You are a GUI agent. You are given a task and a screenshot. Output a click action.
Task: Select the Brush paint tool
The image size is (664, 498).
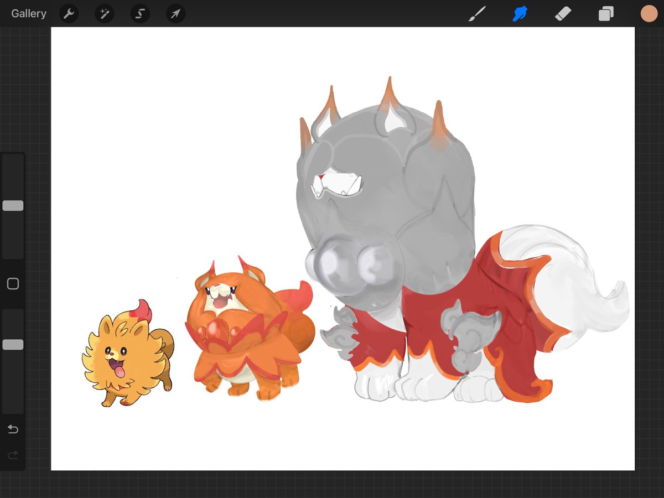tap(477, 14)
